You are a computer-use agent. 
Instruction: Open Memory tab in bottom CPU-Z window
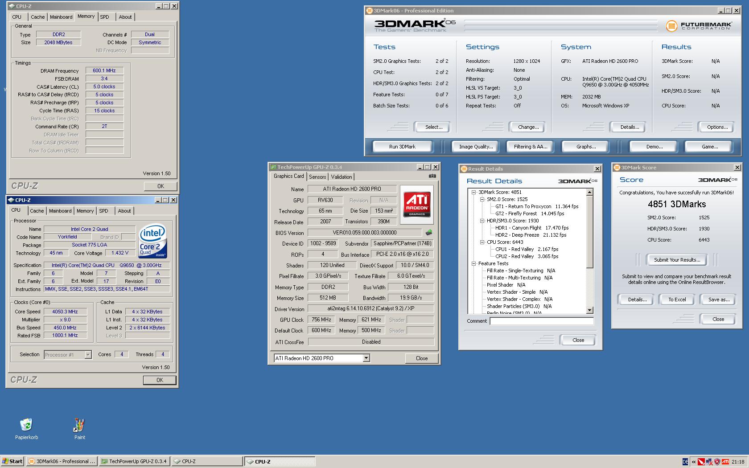click(x=85, y=211)
